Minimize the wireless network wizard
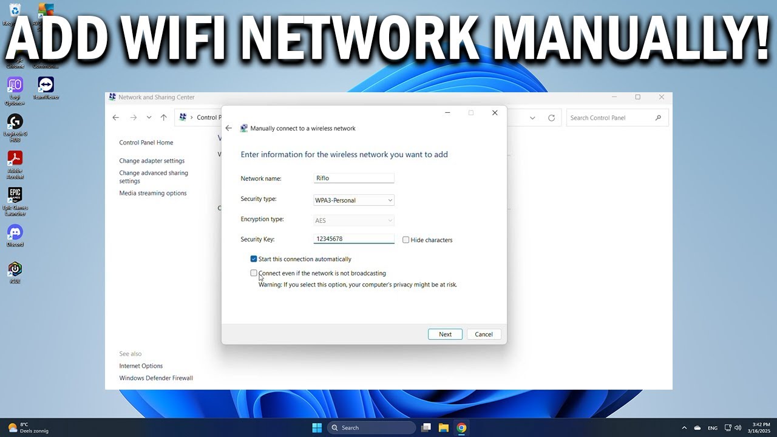The width and height of the screenshot is (777, 437). click(x=447, y=113)
